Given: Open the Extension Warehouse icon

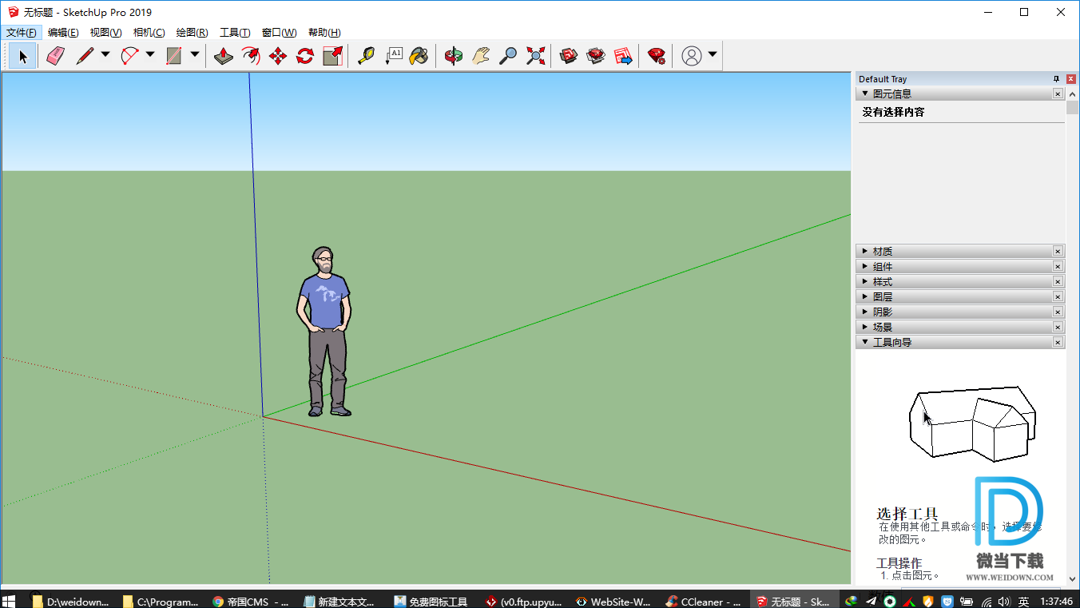Looking at the screenshot, I should (x=596, y=56).
